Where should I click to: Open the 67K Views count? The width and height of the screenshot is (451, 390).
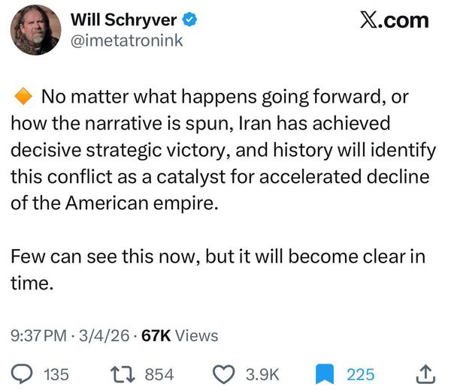point(180,336)
